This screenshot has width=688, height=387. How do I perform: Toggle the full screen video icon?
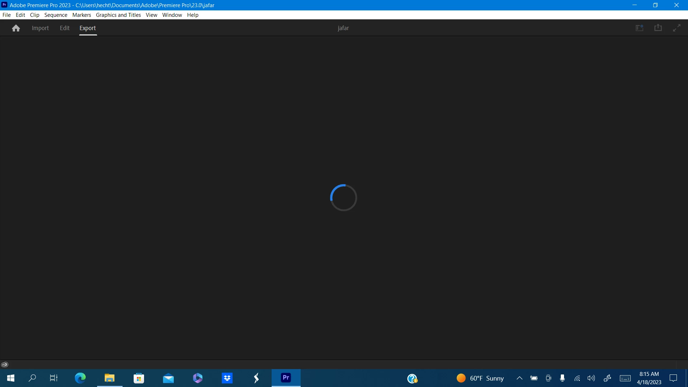click(x=677, y=28)
